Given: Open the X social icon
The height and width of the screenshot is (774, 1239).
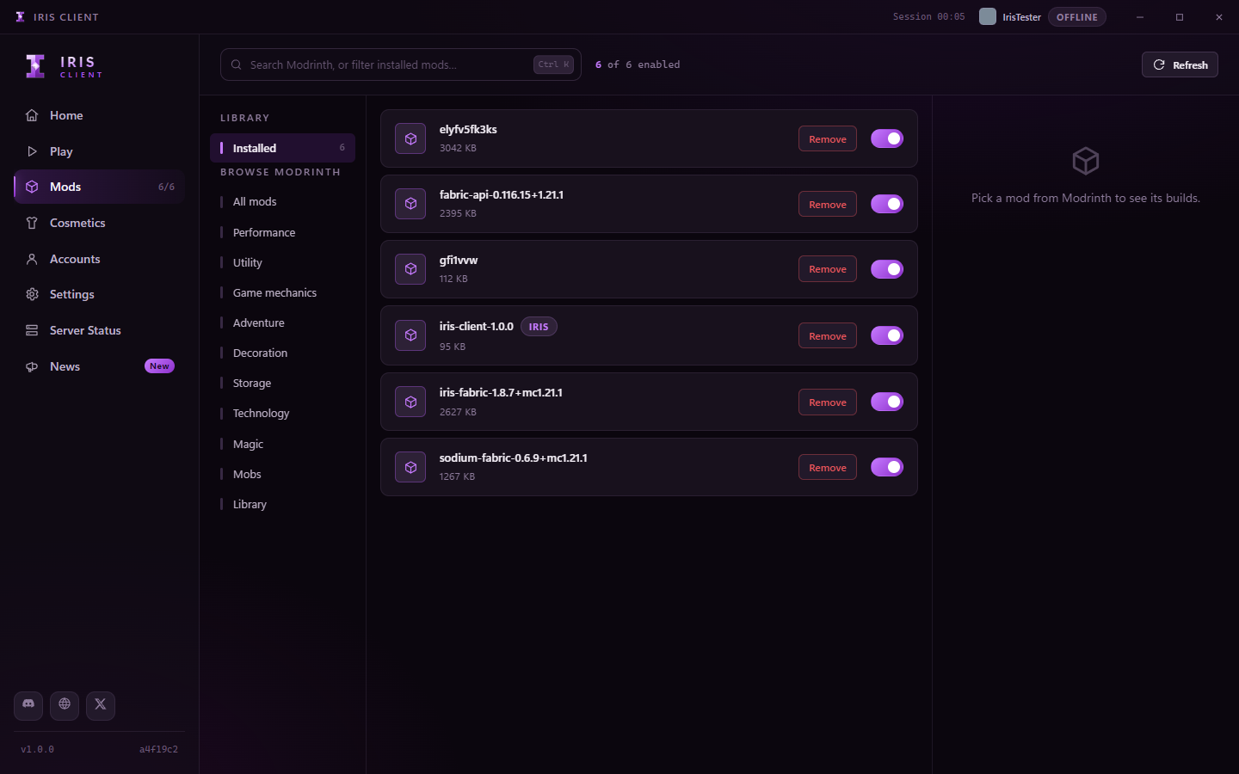Looking at the screenshot, I should [x=101, y=705].
